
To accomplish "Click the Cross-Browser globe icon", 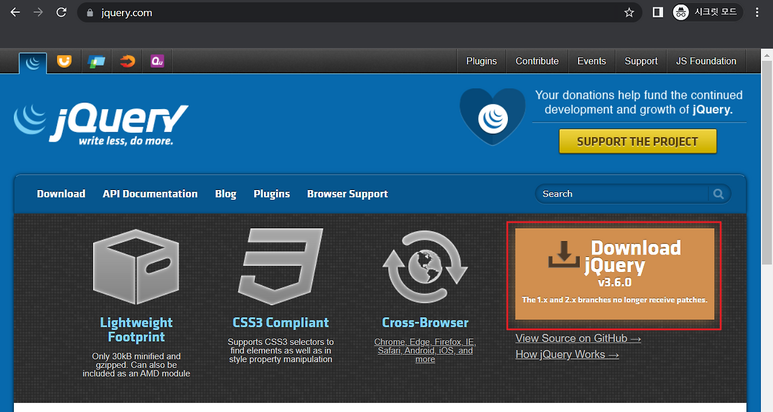I will click(x=425, y=267).
